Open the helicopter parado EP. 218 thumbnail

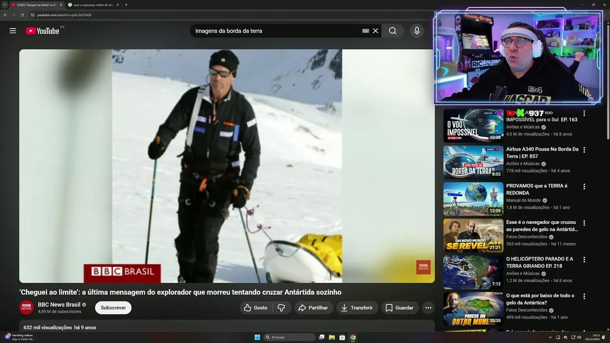coord(473,272)
